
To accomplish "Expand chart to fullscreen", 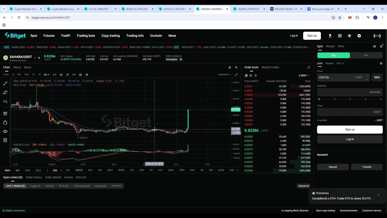I will (x=236, y=74).
